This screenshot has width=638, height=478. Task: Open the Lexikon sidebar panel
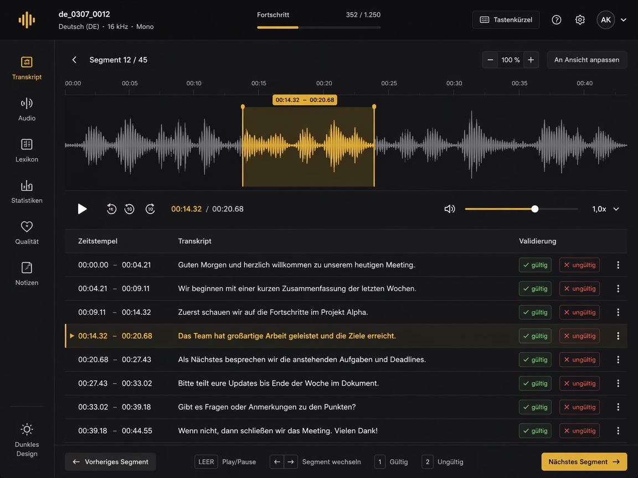pos(27,150)
